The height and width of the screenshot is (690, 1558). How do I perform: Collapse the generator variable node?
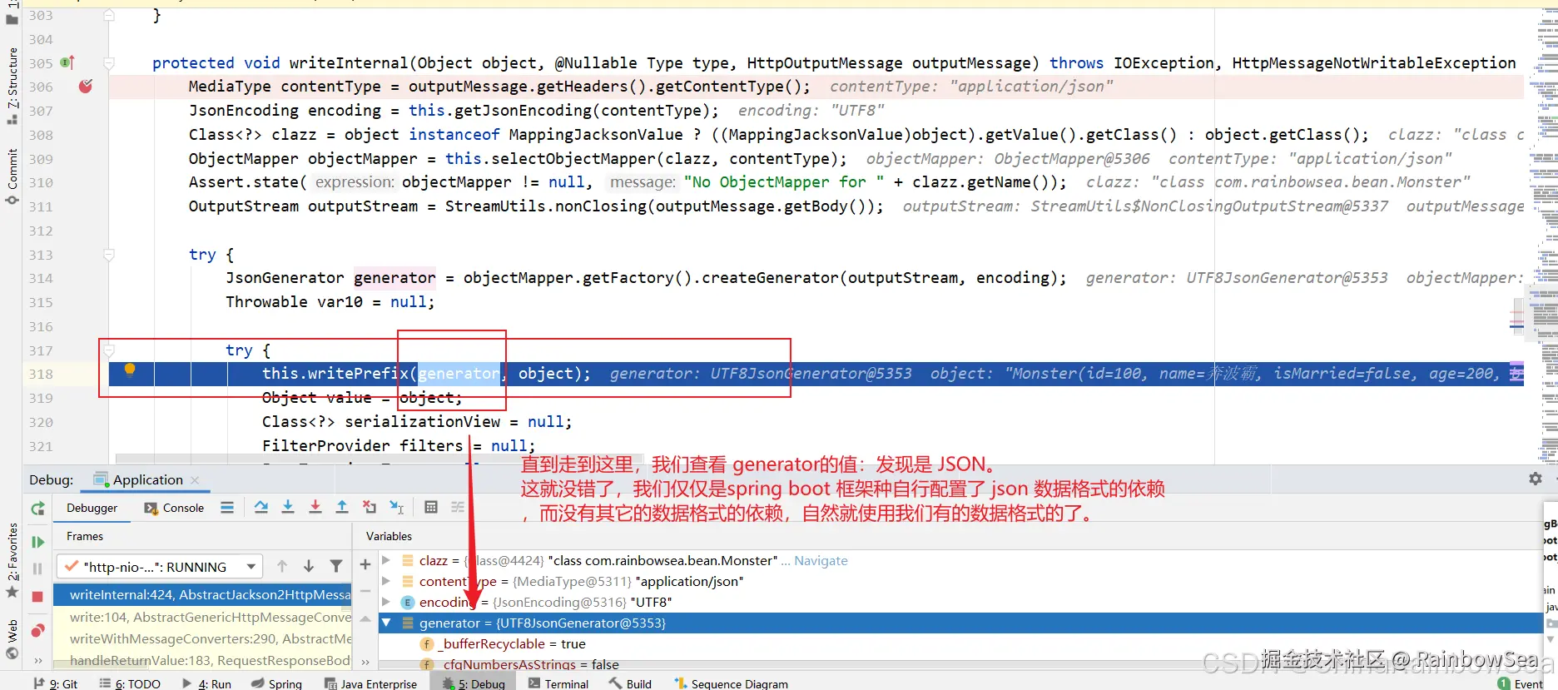[386, 623]
